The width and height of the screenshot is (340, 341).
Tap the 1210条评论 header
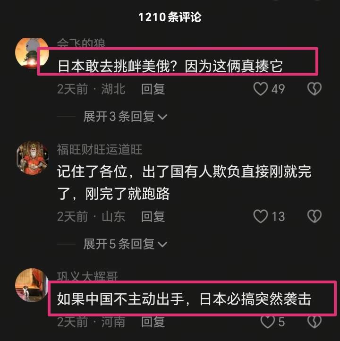click(170, 17)
